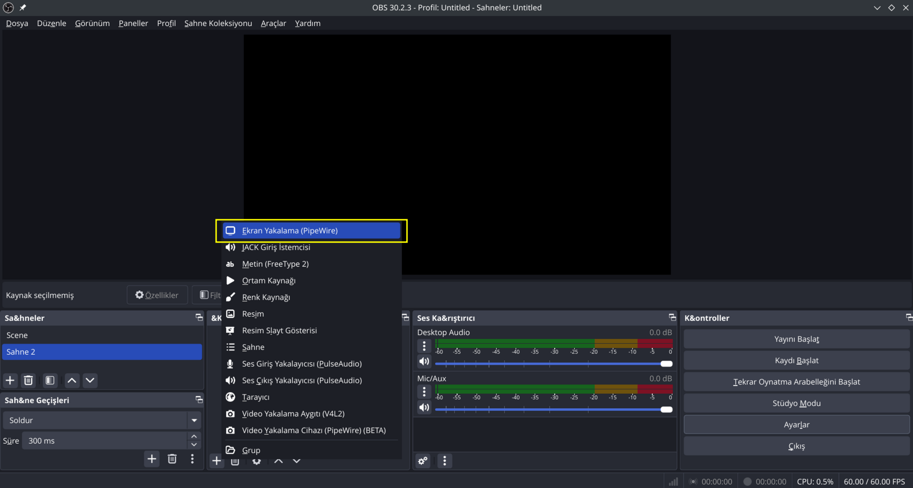Open the Görünüm menu
This screenshot has width=913, height=488.
(92, 23)
